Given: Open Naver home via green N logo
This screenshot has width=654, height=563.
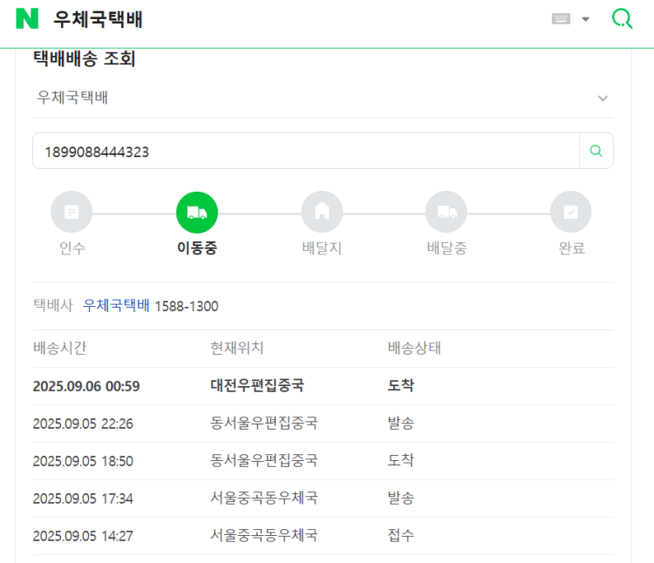Looking at the screenshot, I should click(x=27, y=19).
